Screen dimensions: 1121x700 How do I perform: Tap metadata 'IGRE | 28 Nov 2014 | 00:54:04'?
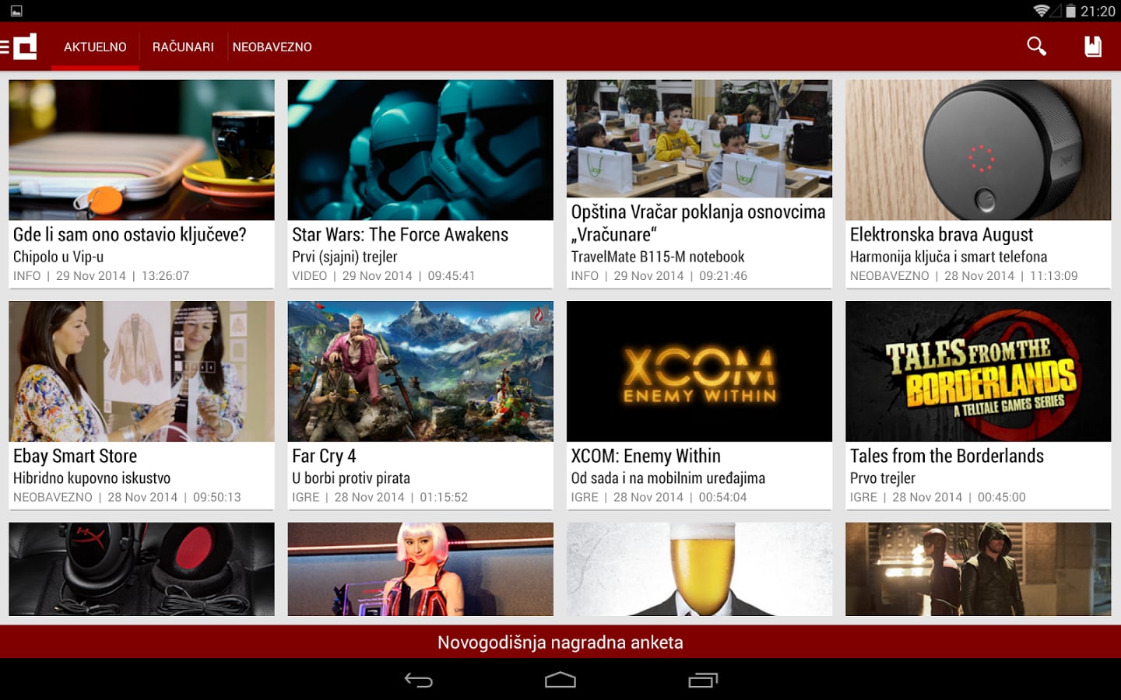[x=659, y=498]
